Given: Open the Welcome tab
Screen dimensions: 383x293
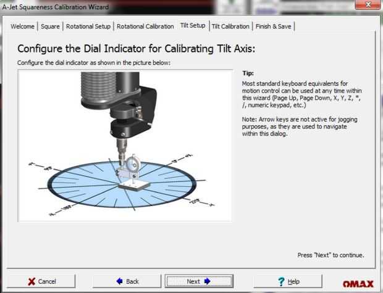Looking at the screenshot, I should (22, 27).
